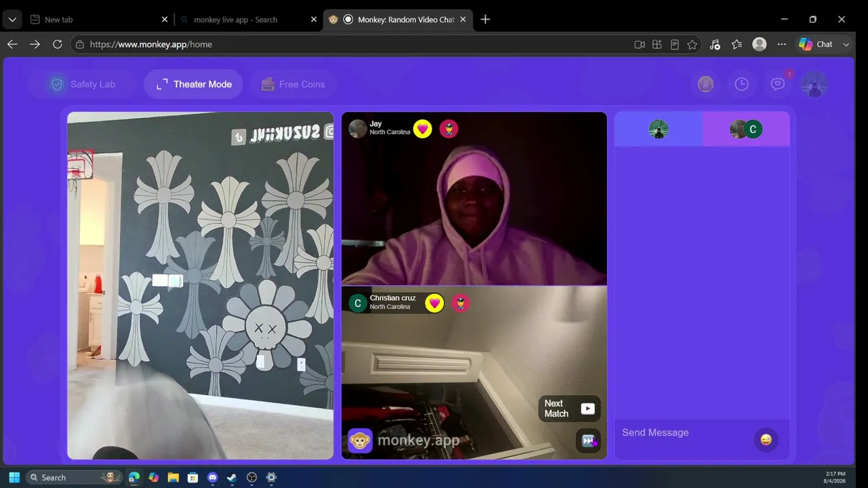Click camera permission icon in address bar
Image resolution: width=868 pixels, height=488 pixels.
(639, 44)
